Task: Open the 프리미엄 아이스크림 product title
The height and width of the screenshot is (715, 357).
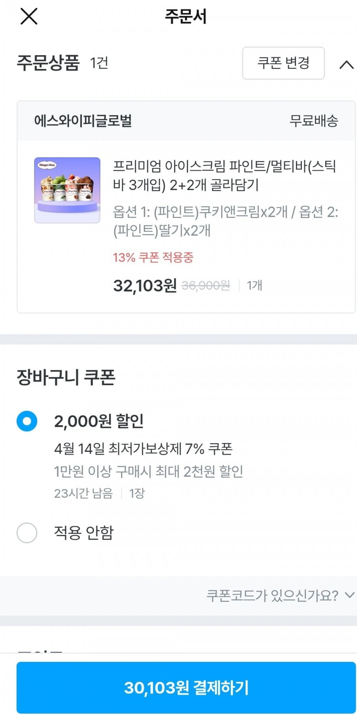Action: (225, 175)
